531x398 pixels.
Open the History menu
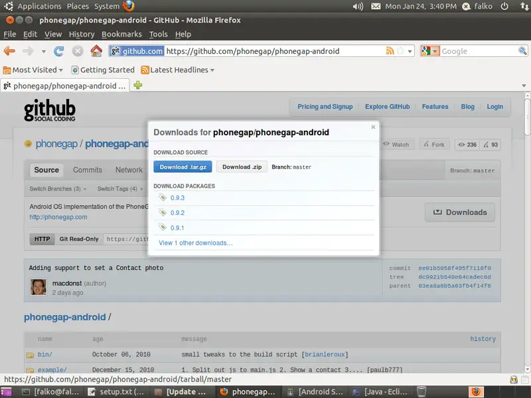pos(82,34)
